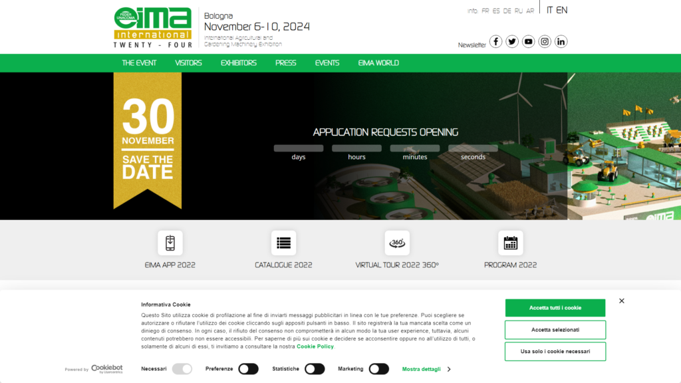Screen dimensions: 681x383
Task: Open VIRTUAL TOUR 2022 360° text link
Action: (397, 265)
